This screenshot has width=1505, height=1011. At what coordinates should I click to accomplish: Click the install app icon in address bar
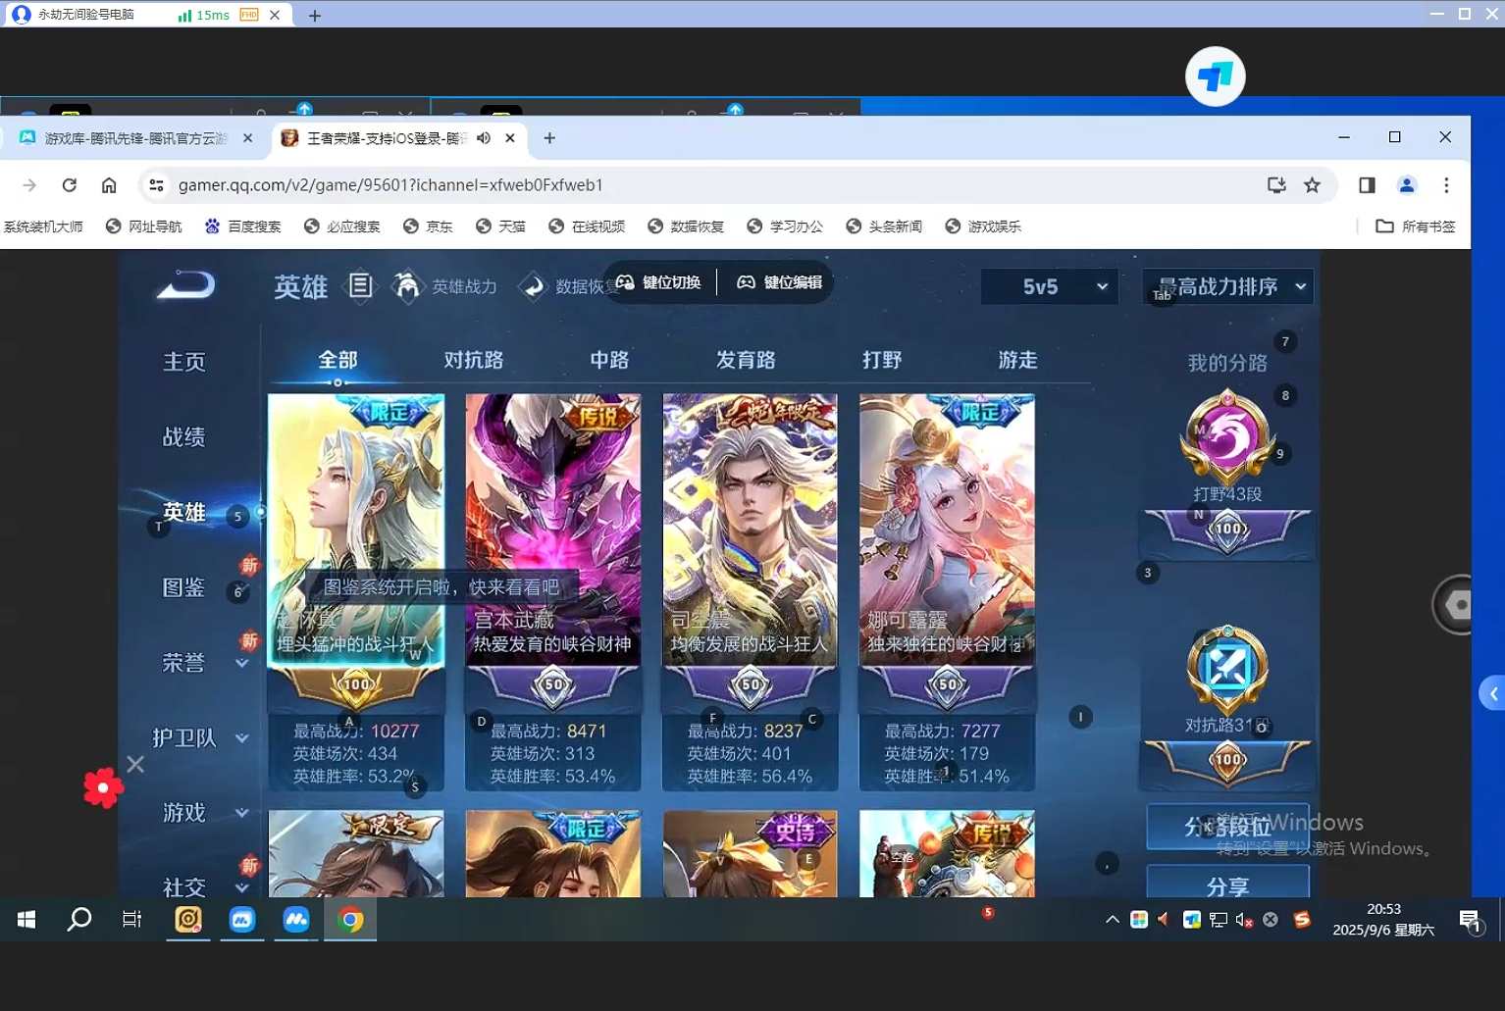click(x=1276, y=185)
